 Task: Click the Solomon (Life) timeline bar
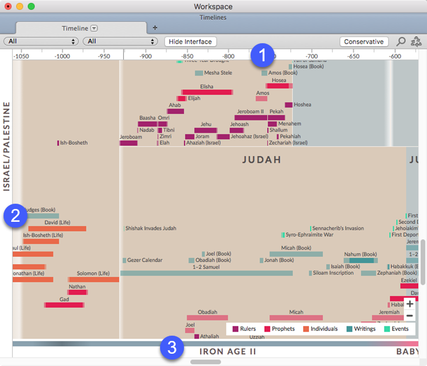(93, 280)
